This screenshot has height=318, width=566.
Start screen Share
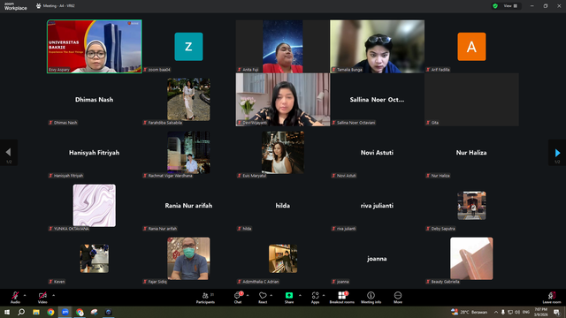(289, 298)
